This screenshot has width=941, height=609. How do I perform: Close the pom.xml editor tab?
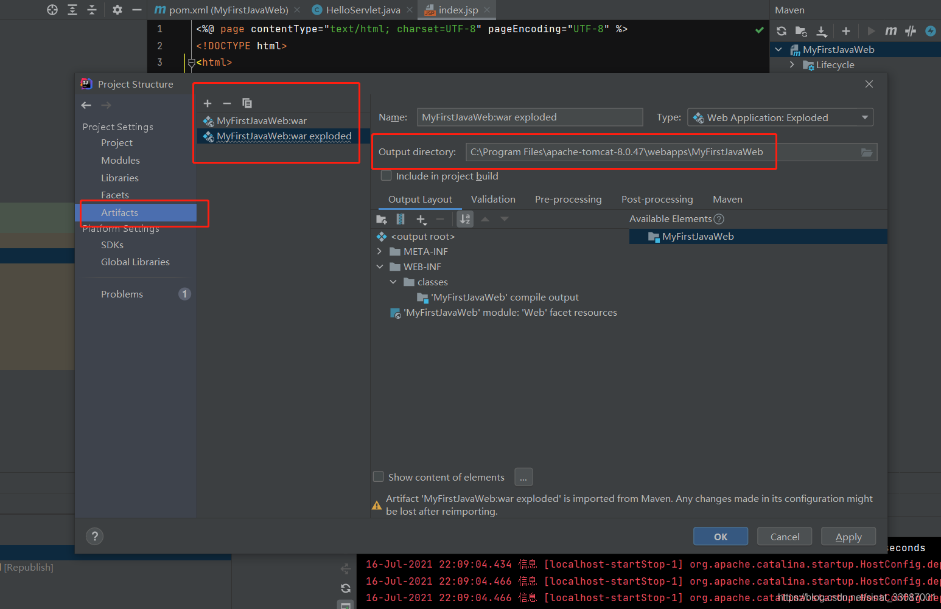click(297, 10)
